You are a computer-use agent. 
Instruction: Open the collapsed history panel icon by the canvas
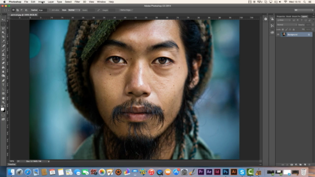(266, 19)
